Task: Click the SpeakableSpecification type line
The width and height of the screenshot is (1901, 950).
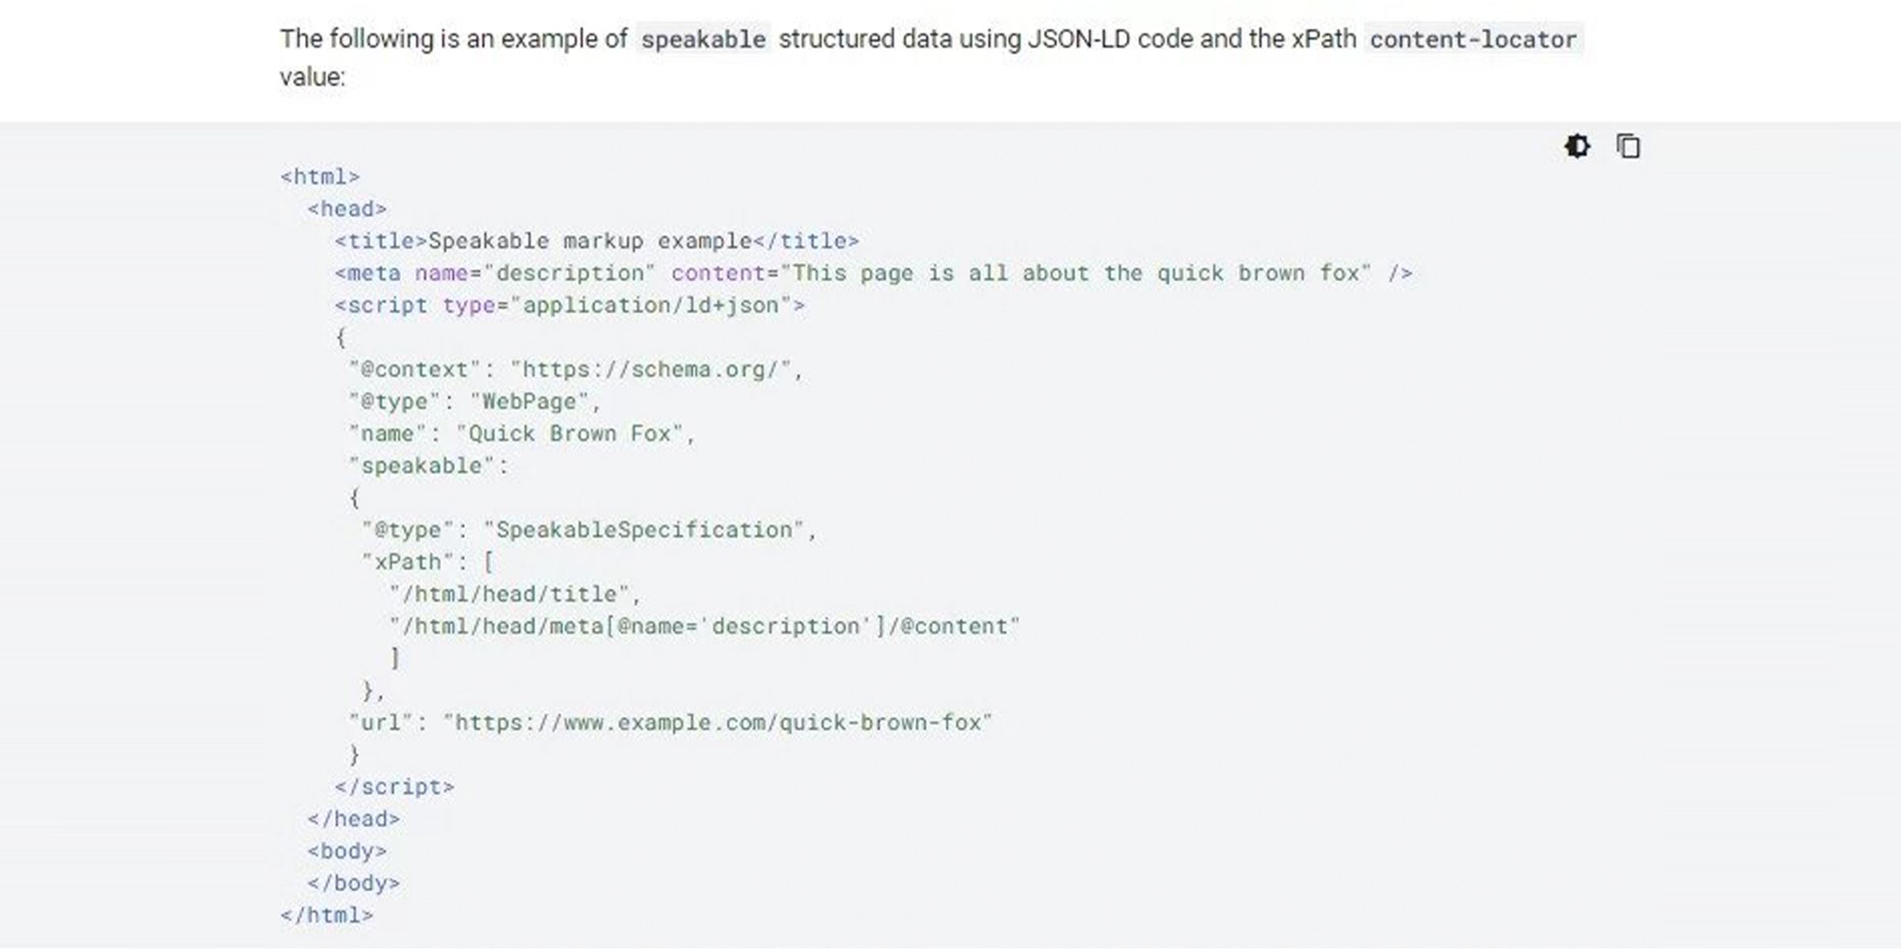Action: 589,530
